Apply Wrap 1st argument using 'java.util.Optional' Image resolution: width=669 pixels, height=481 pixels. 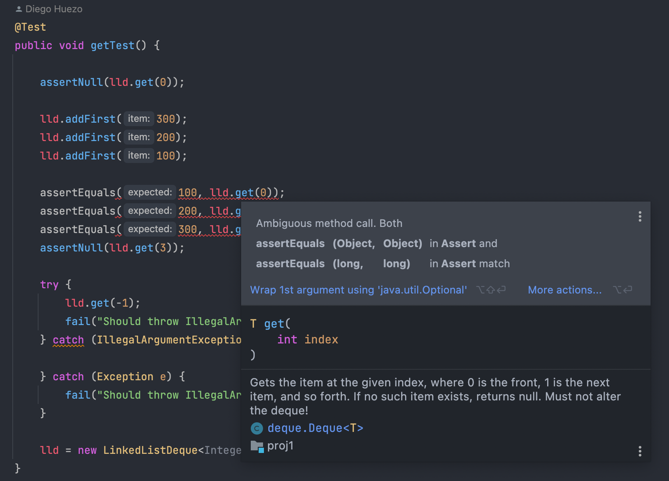click(358, 290)
